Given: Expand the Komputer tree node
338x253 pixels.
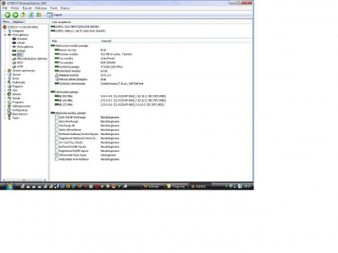Looking at the screenshot, I should point(5,31).
